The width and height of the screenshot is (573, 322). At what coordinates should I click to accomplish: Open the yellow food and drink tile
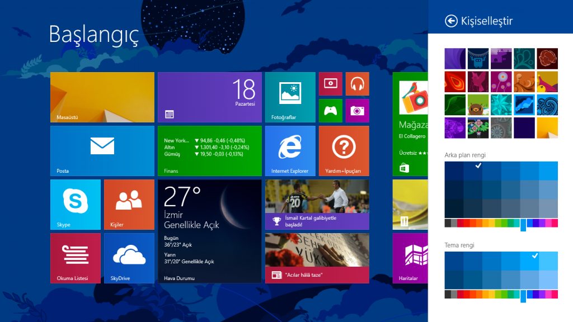[x=410, y=205]
